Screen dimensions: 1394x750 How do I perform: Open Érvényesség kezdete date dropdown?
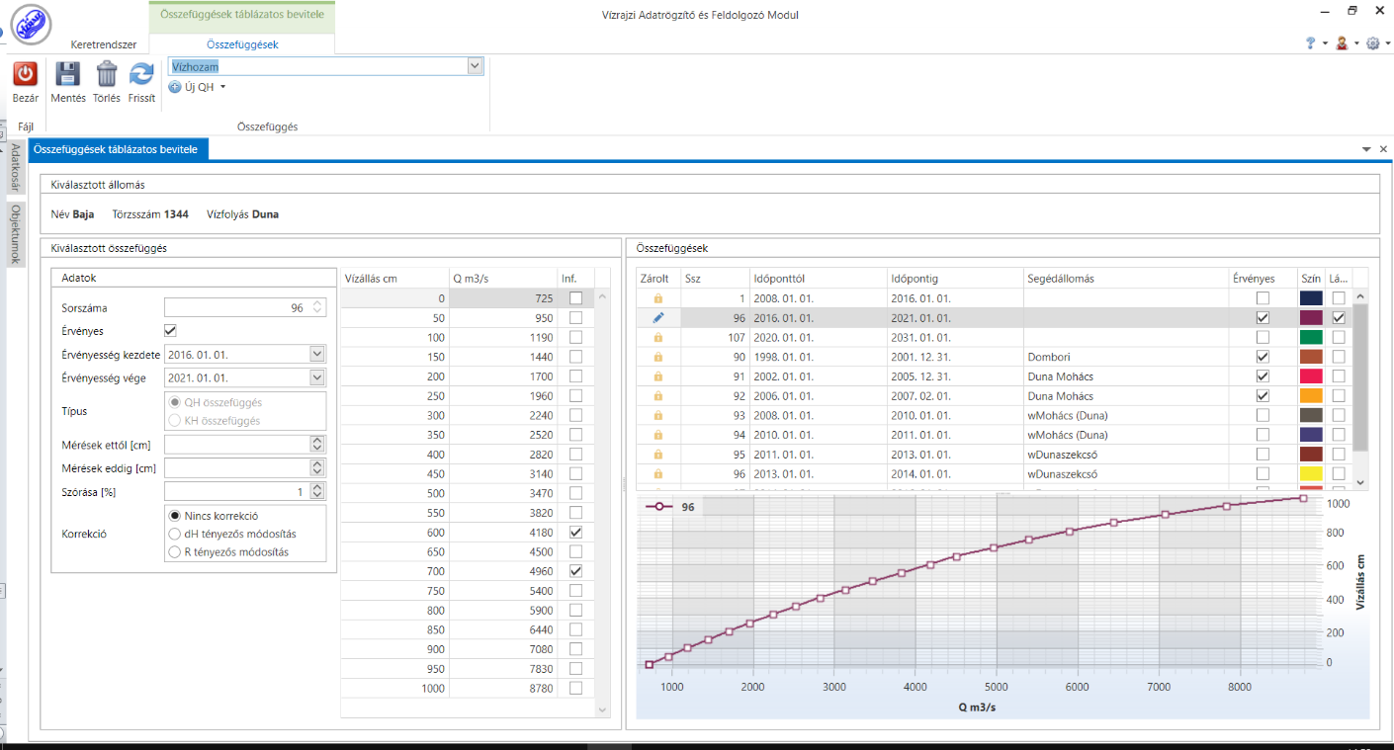[316, 354]
